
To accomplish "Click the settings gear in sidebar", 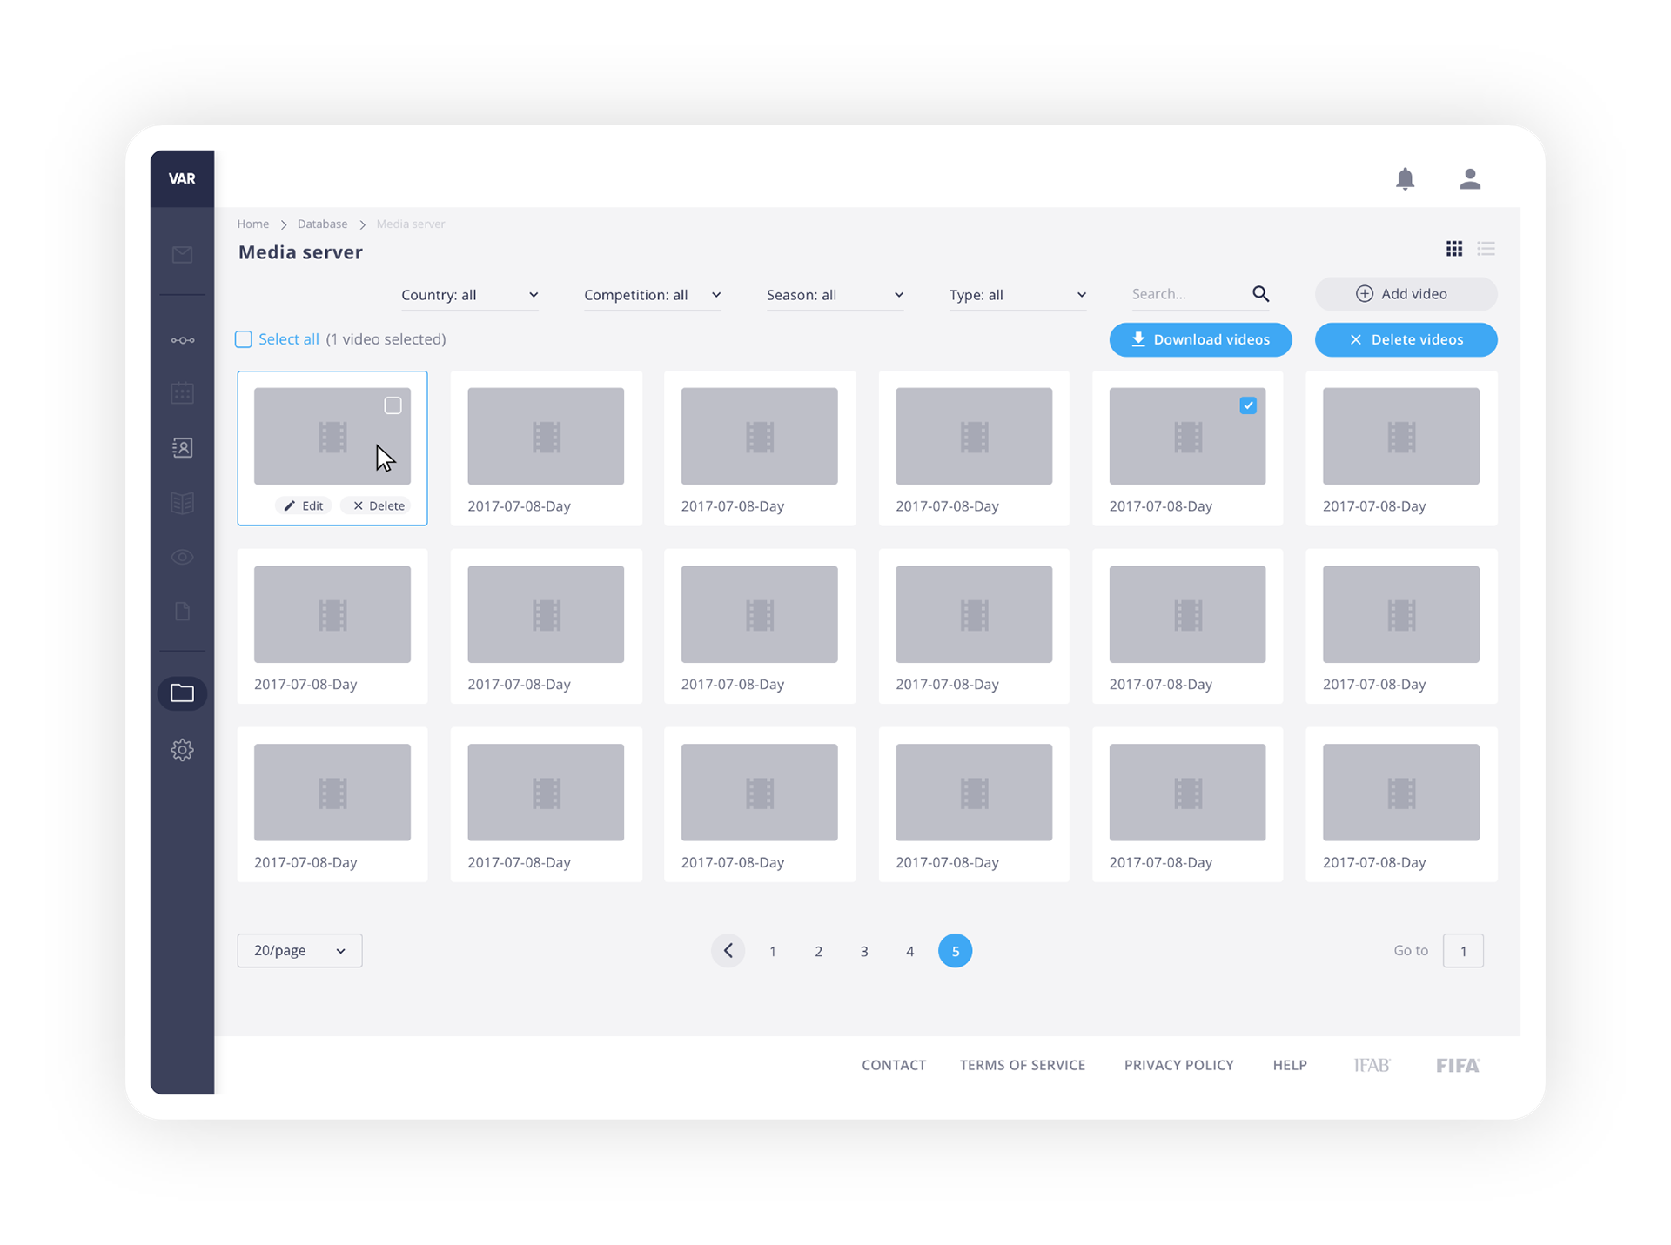I will click(182, 750).
